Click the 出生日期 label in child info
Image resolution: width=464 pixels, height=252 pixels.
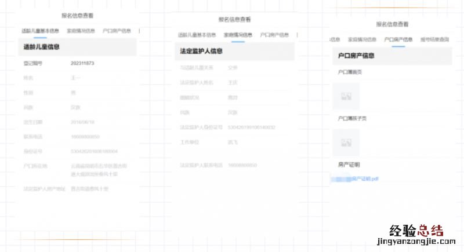(33, 122)
